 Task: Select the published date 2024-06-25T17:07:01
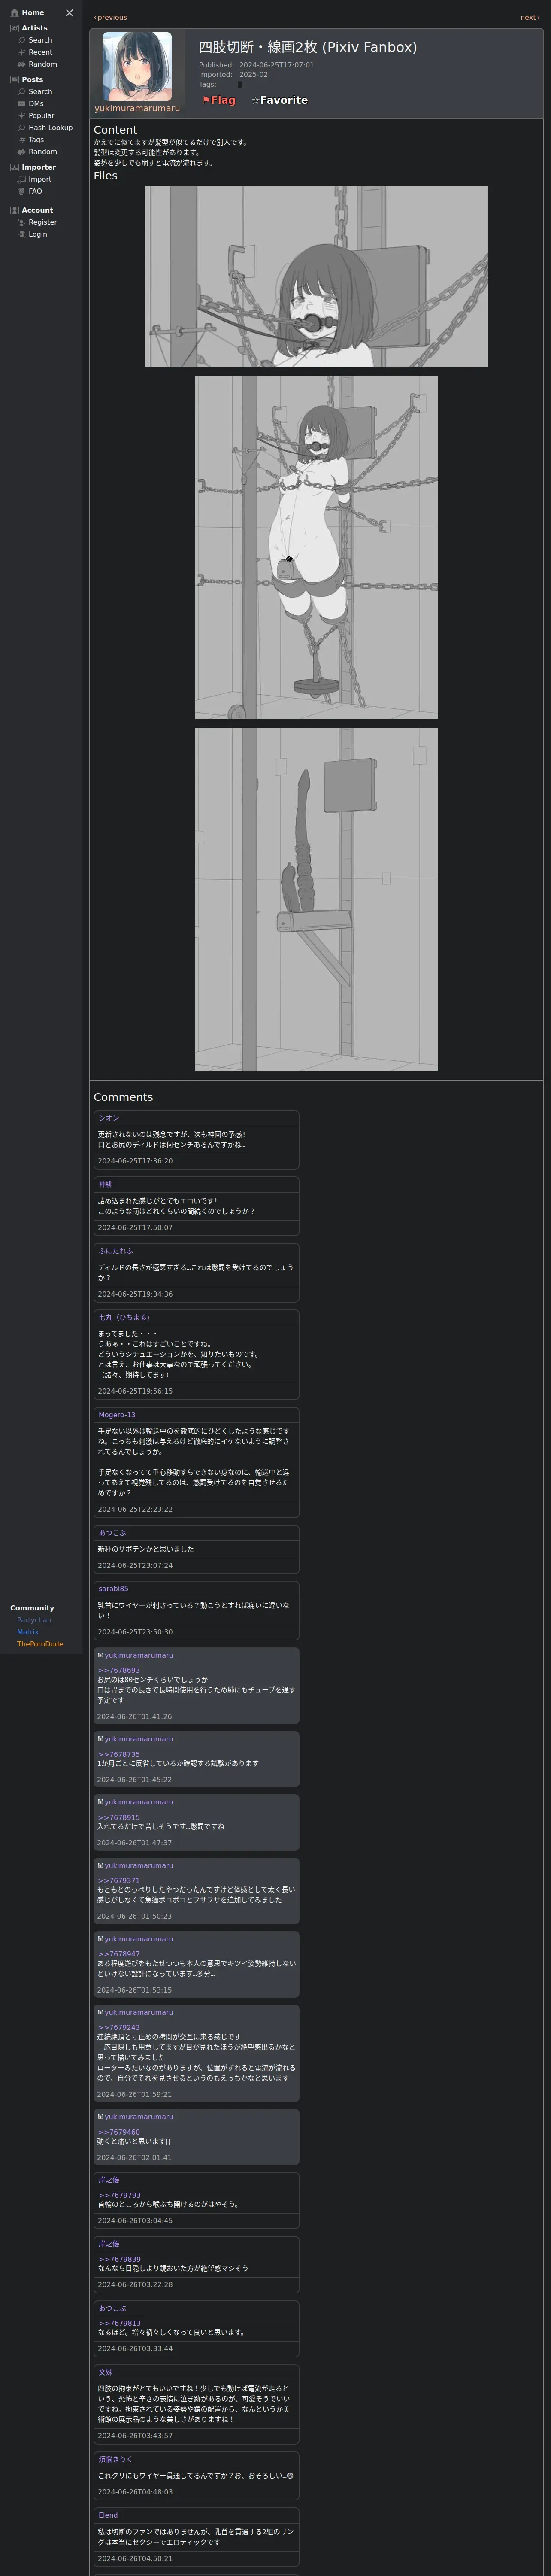click(x=276, y=65)
